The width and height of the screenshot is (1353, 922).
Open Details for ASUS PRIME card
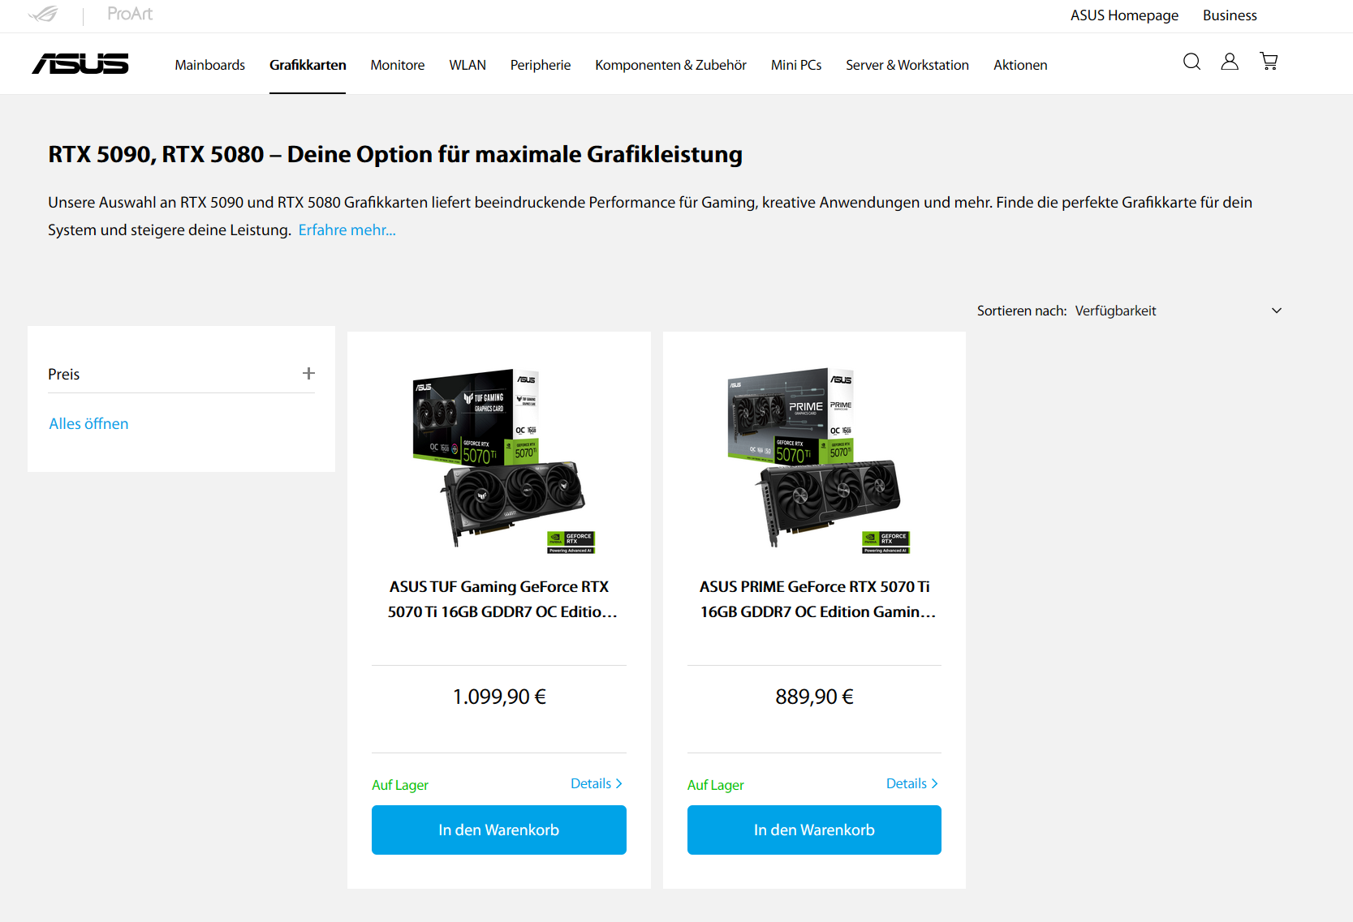tap(912, 783)
